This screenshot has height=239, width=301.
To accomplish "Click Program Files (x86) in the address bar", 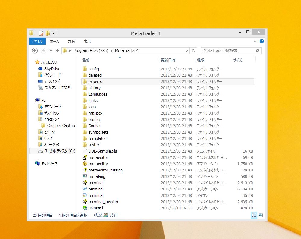I will [x=91, y=51].
